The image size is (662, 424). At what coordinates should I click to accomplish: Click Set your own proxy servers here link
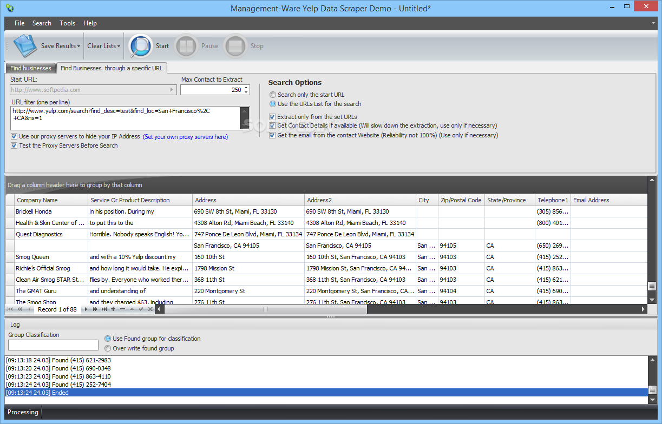(x=186, y=137)
